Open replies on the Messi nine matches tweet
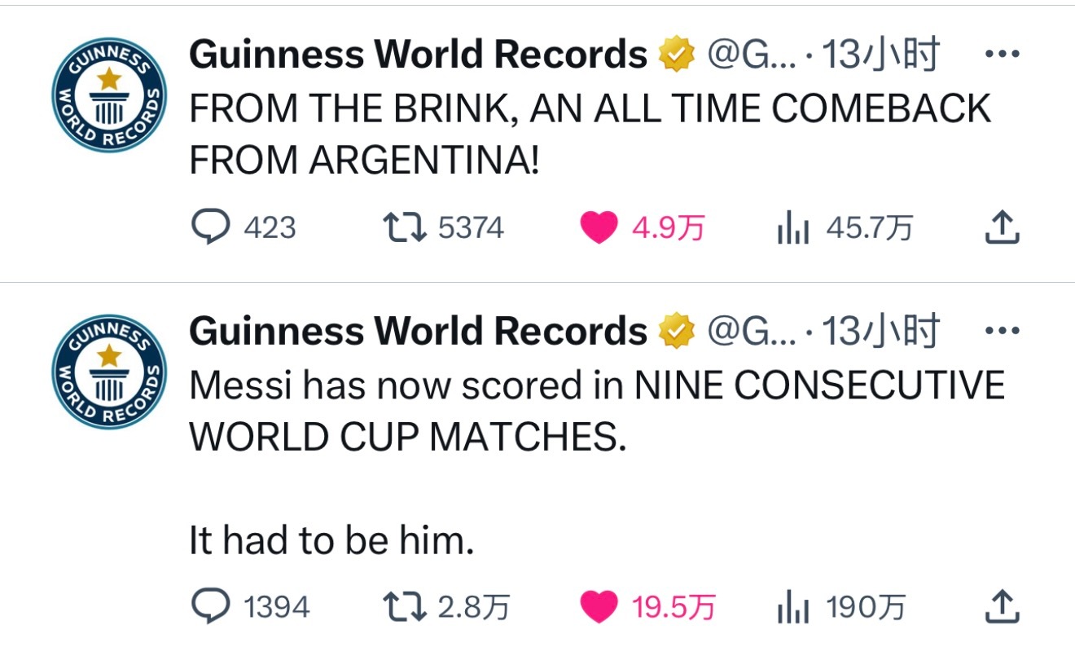Screen dimensions: 1075x656 251,606
